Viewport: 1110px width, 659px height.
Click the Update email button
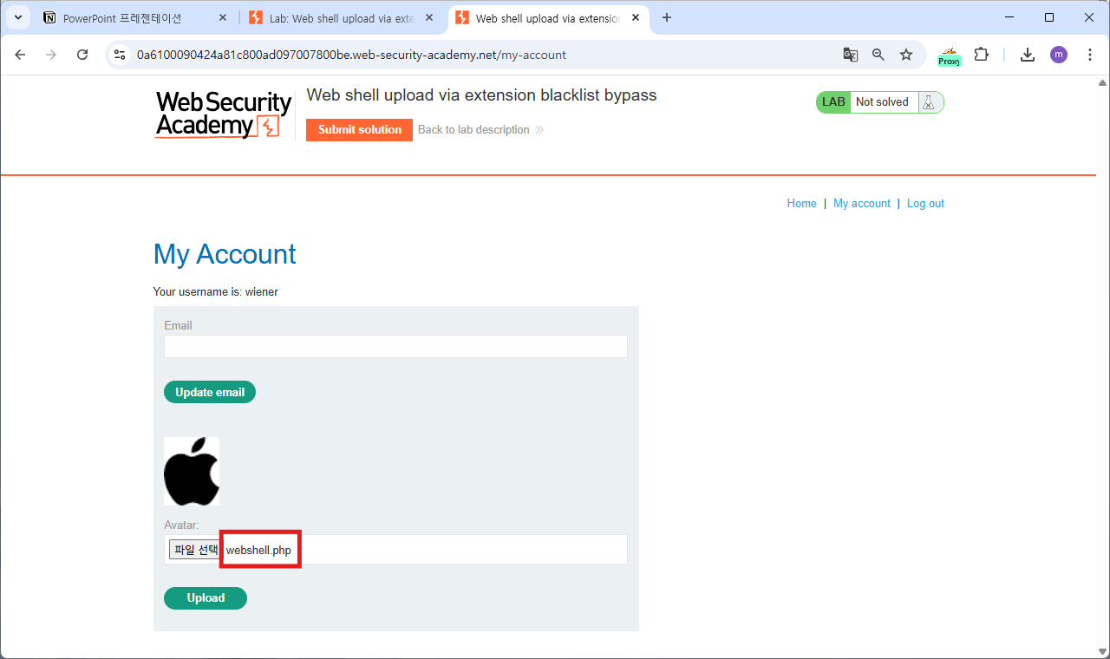click(210, 392)
